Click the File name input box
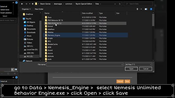This screenshot has height=98, width=175. [x=85, y=65]
